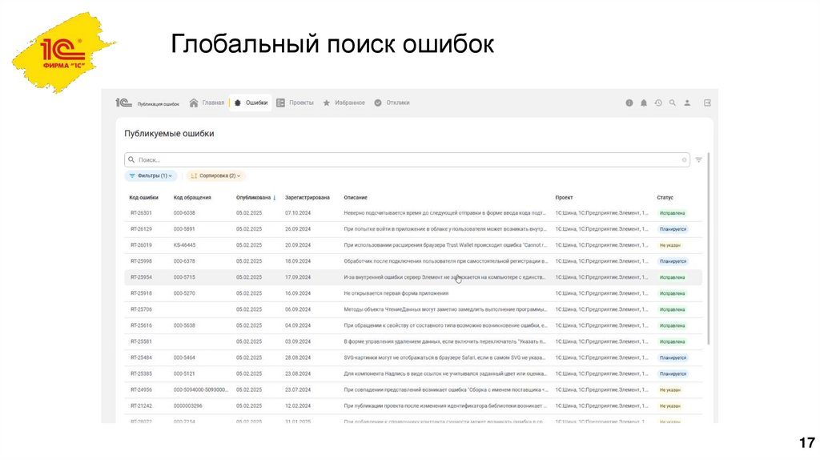Open the Избранное favorites tab
The width and height of the screenshot is (820, 460).
pos(344,103)
